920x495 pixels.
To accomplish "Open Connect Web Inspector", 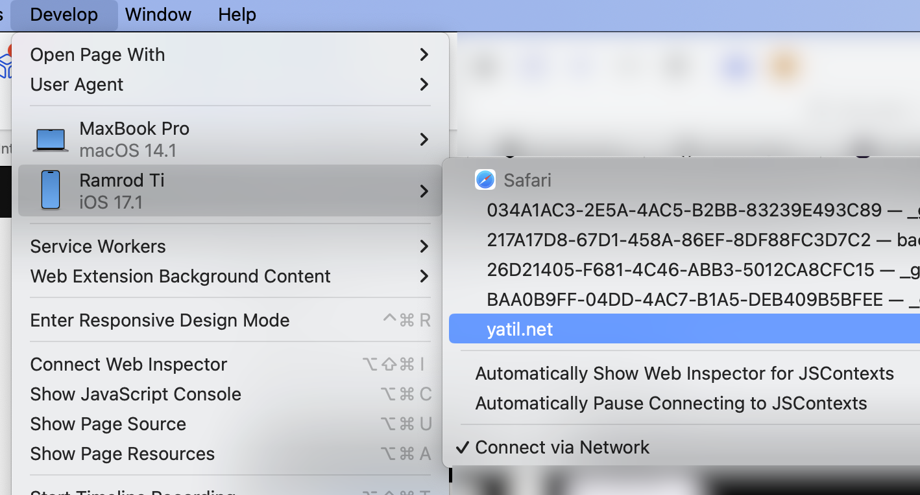I will (128, 364).
